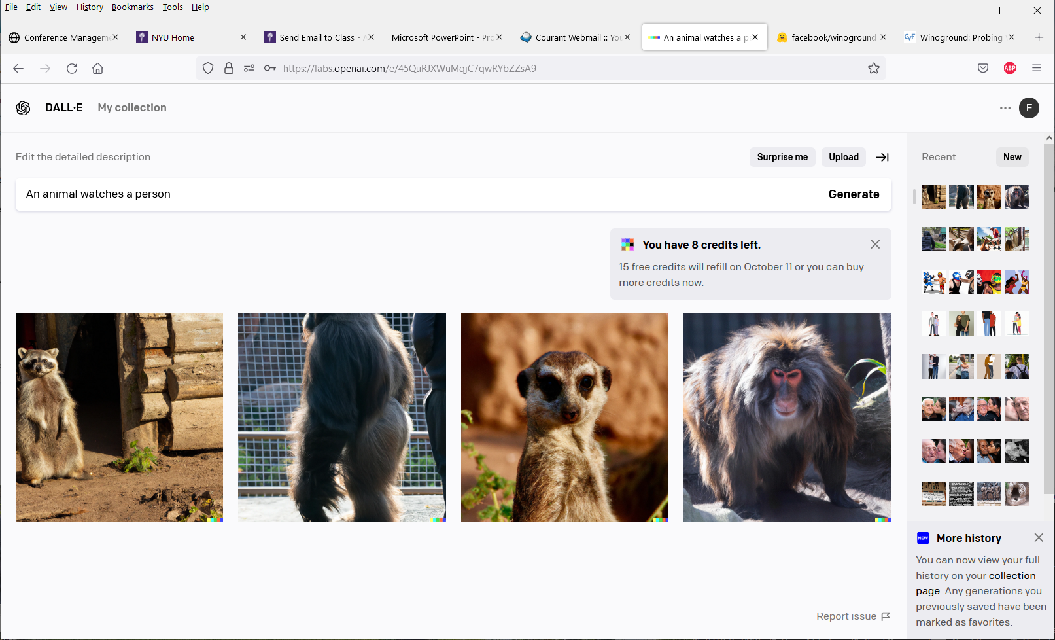The height and width of the screenshot is (640, 1055).
Task: Click the OpenAI logo icon
Action: coord(24,108)
